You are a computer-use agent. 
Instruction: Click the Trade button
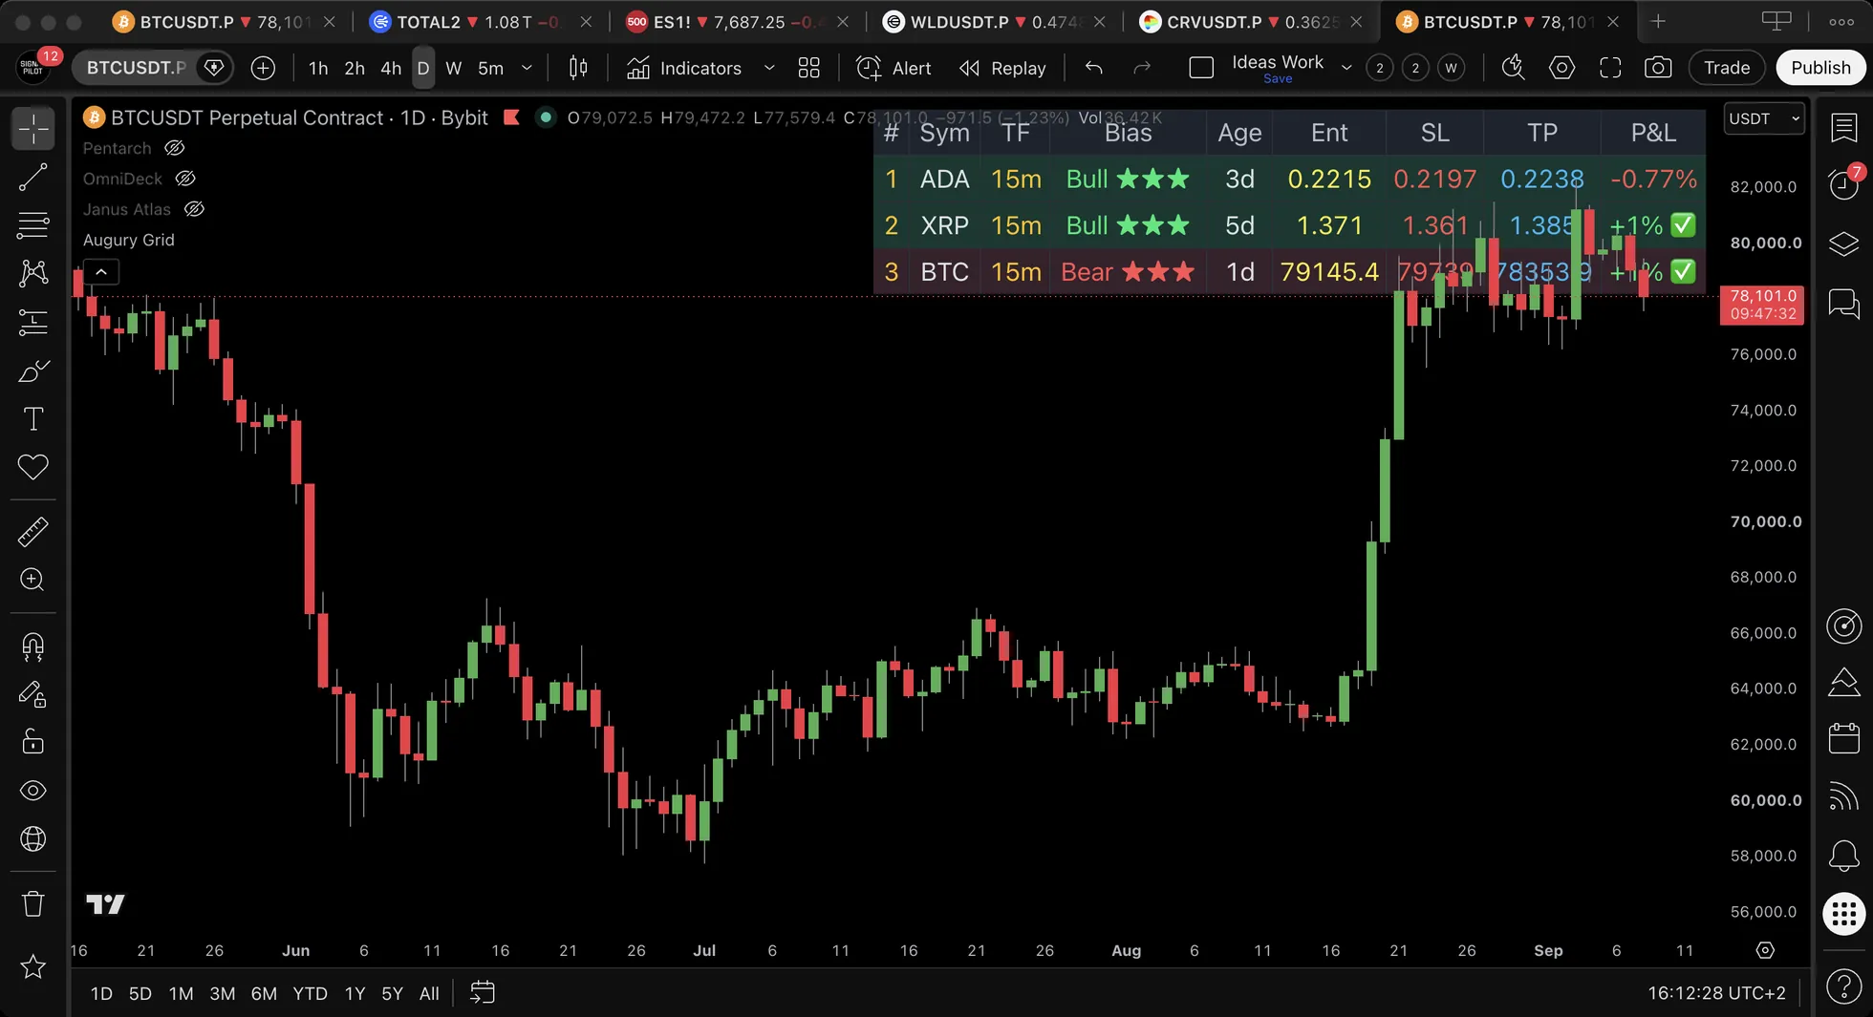(1727, 68)
